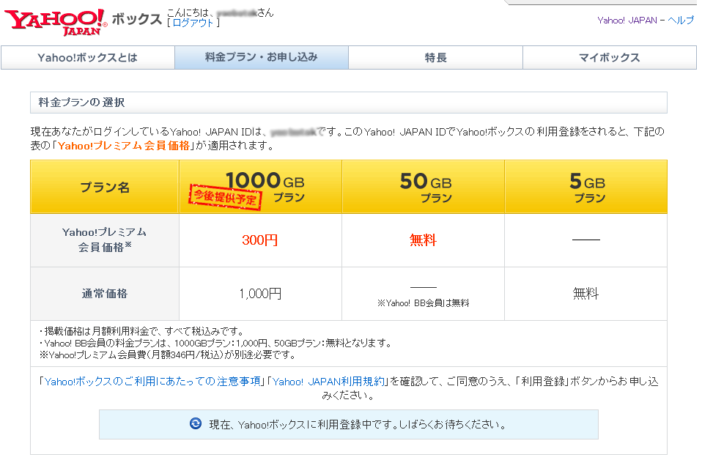Select the 1000GB プラン column header
The image size is (702, 460).
(x=261, y=187)
